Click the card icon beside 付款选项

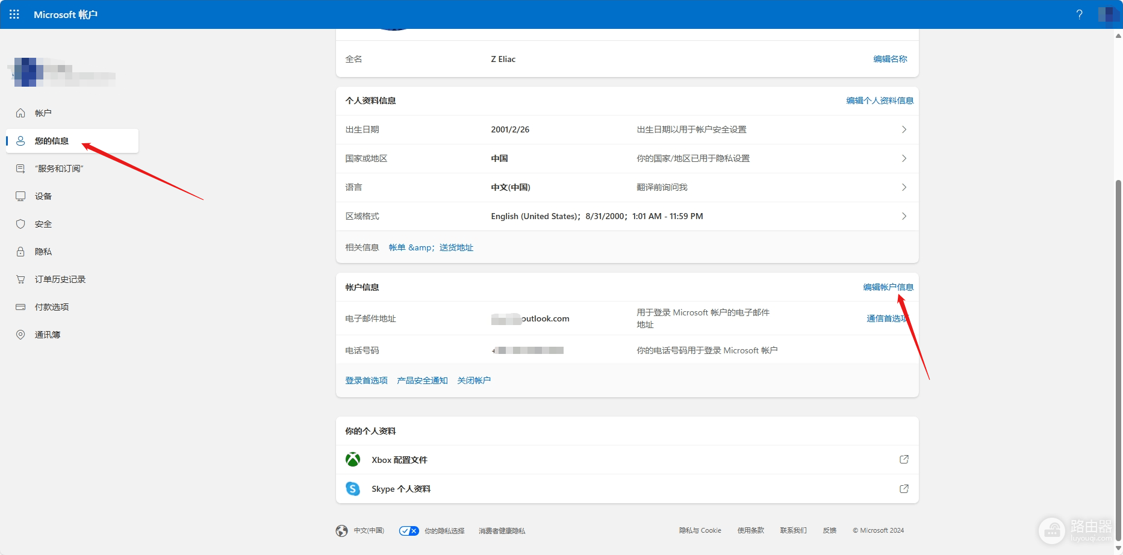(x=20, y=307)
